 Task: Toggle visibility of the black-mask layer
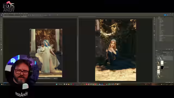click(156, 67)
